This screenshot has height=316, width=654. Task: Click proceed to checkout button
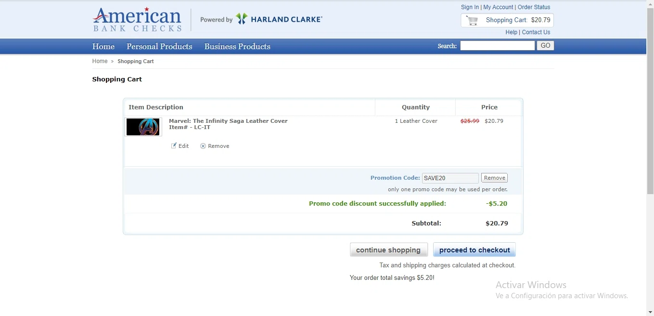pos(474,250)
